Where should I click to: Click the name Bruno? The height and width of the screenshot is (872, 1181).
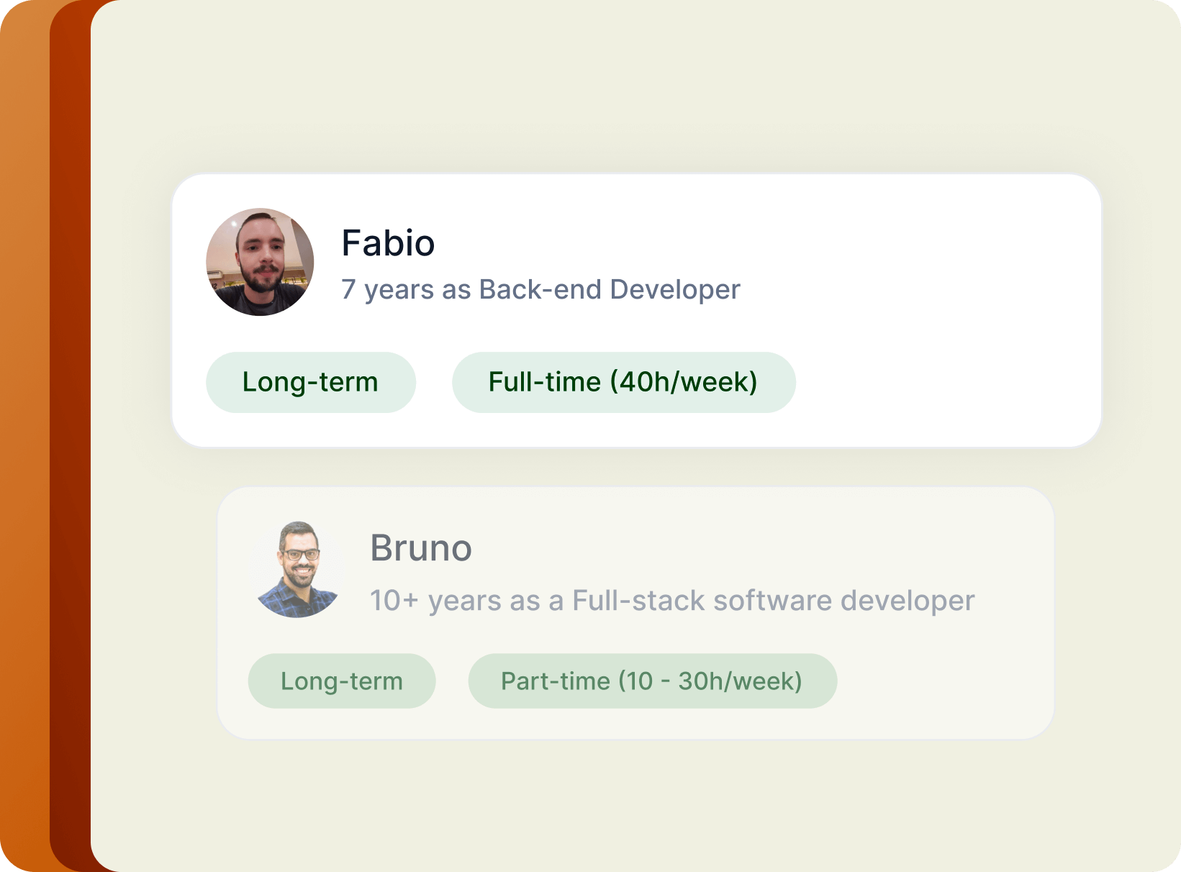point(421,548)
